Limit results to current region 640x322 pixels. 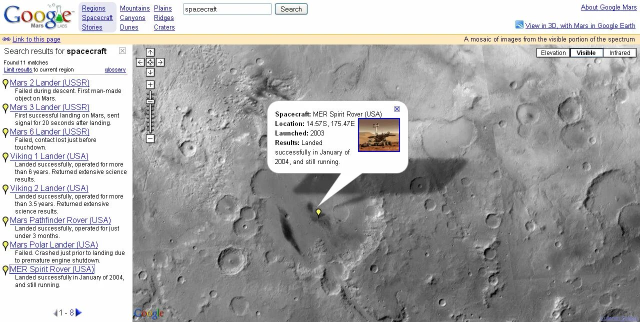coord(18,69)
